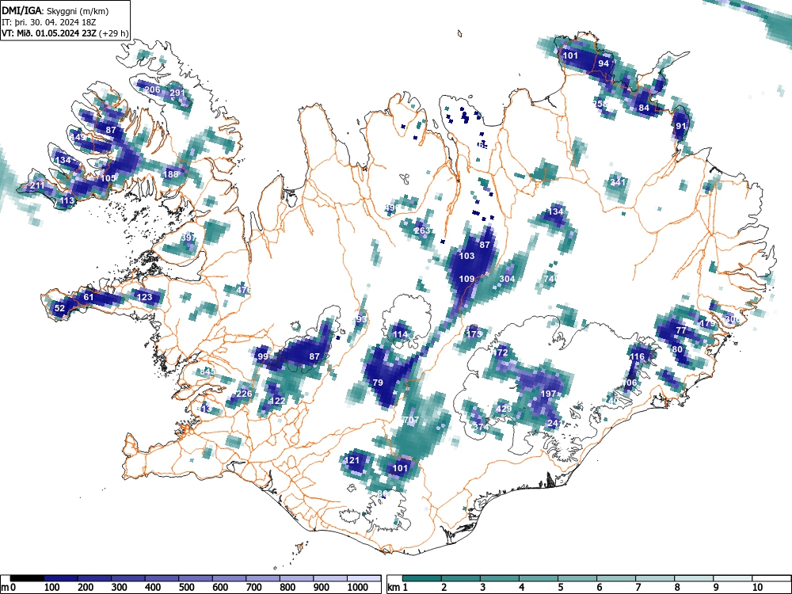Click the 'VT: Mið. 01.05.2024 23Z' valid-time line
The image size is (792, 594).
[x=50, y=33]
